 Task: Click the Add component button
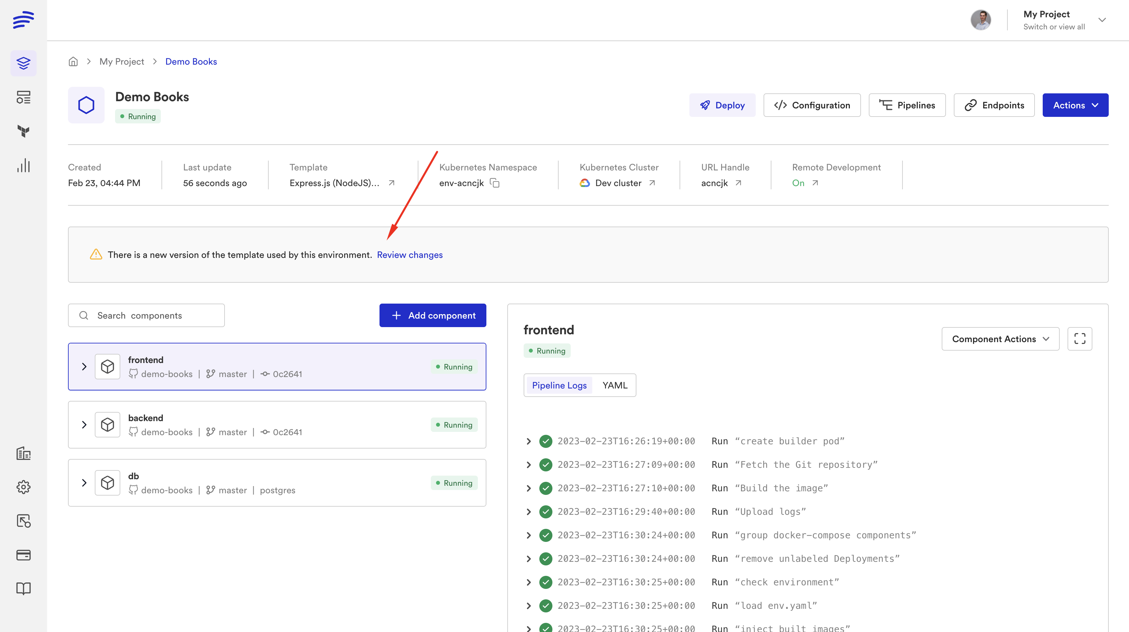click(432, 315)
